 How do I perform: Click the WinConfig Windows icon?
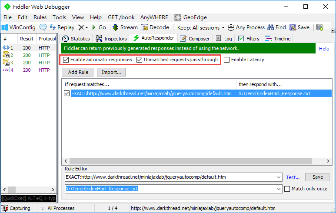click(x=5, y=27)
